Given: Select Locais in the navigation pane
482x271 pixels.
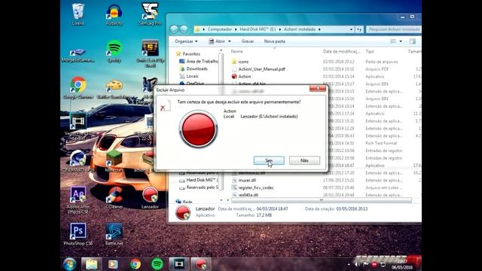Looking at the screenshot, I should click(x=189, y=76).
